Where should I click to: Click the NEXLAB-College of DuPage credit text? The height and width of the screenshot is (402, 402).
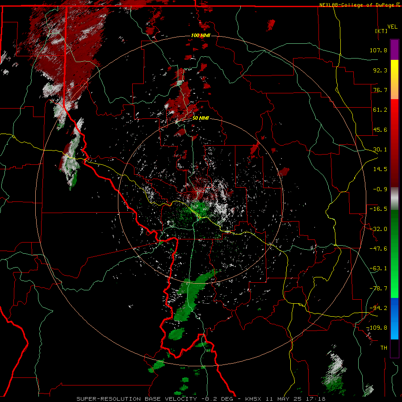357,5
